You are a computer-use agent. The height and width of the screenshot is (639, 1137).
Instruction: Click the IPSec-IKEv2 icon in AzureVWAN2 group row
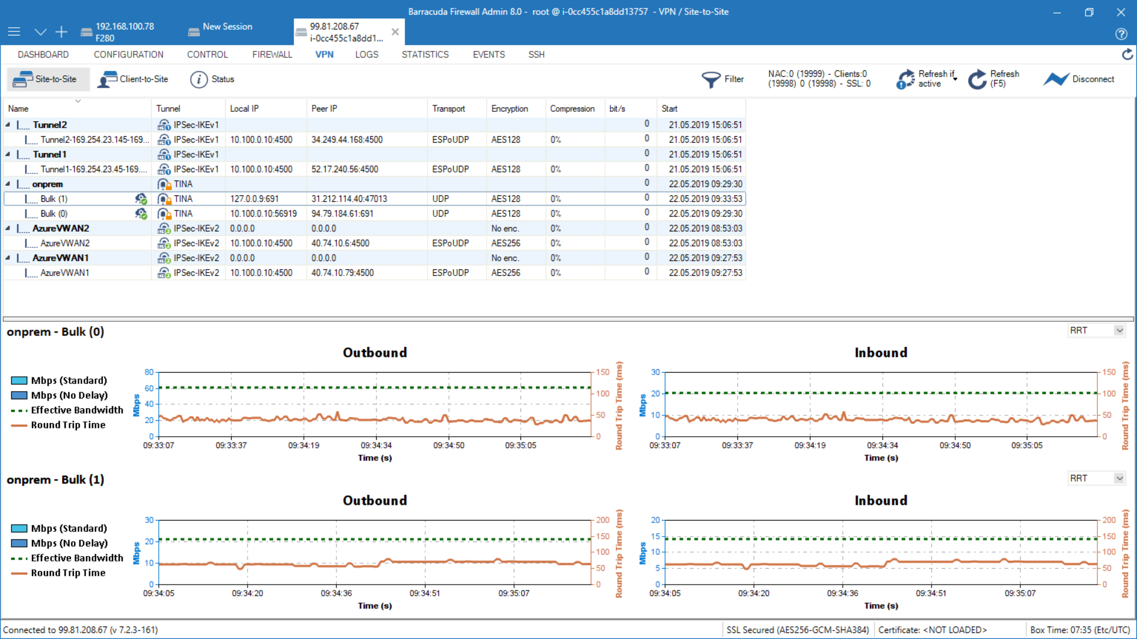[164, 228]
